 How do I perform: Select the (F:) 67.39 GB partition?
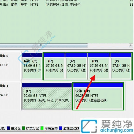pyautogui.click(x=54, y=66)
